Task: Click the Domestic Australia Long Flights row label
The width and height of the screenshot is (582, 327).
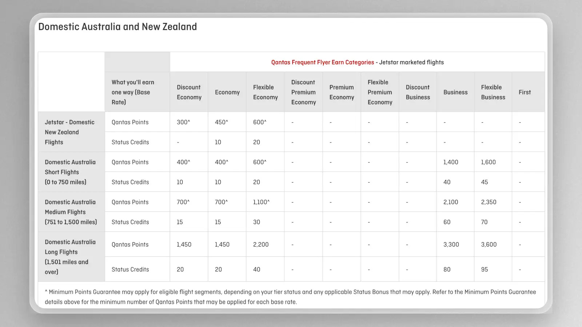Action: [71, 257]
